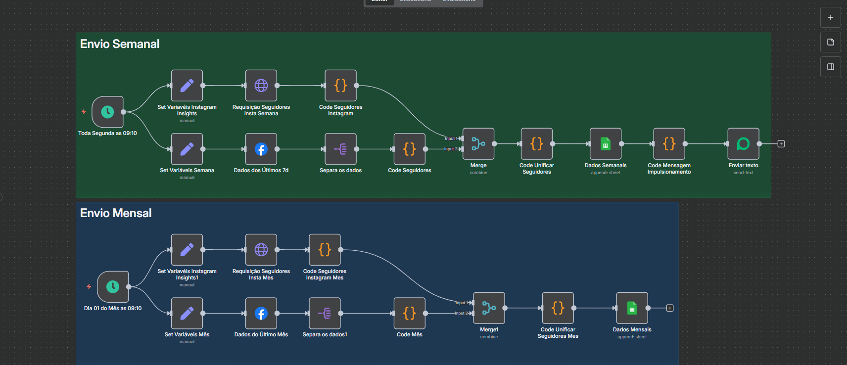This screenshot has height=365, width=847.
Task: Open the Dados do Último Mês node
Action: 261,313
